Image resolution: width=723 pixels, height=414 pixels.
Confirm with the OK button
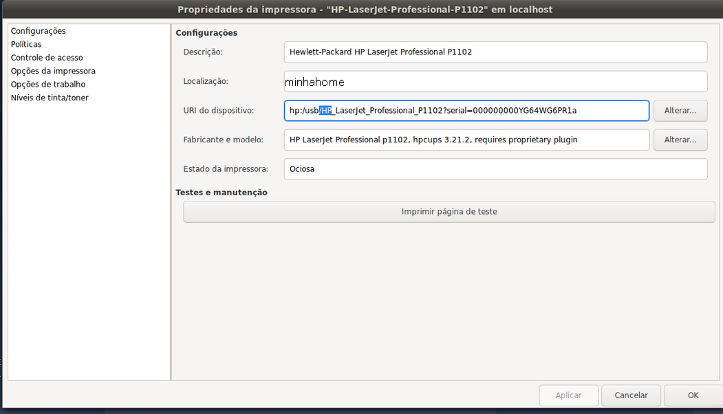[x=693, y=395]
